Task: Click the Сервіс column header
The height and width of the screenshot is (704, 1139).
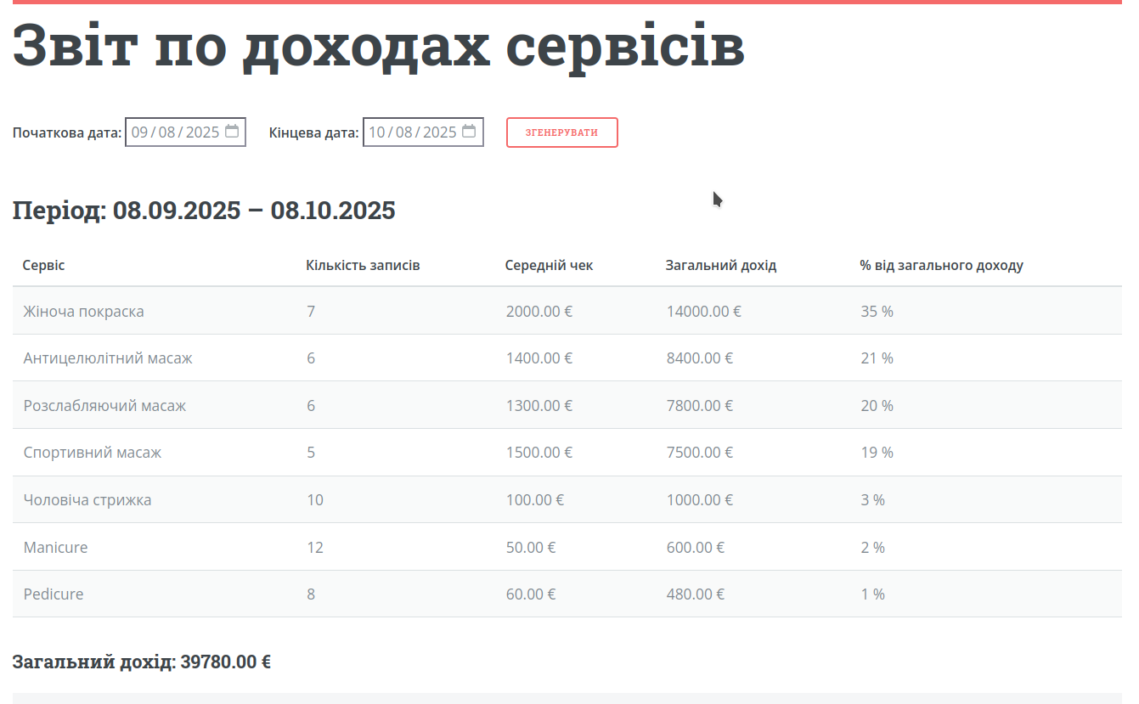Action: click(x=42, y=265)
